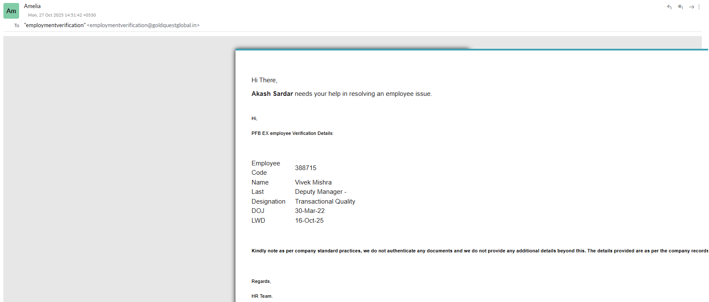The image size is (709, 302).
Task: Click the employee name Vivek Mishra
Action: click(x=313, y=182)
